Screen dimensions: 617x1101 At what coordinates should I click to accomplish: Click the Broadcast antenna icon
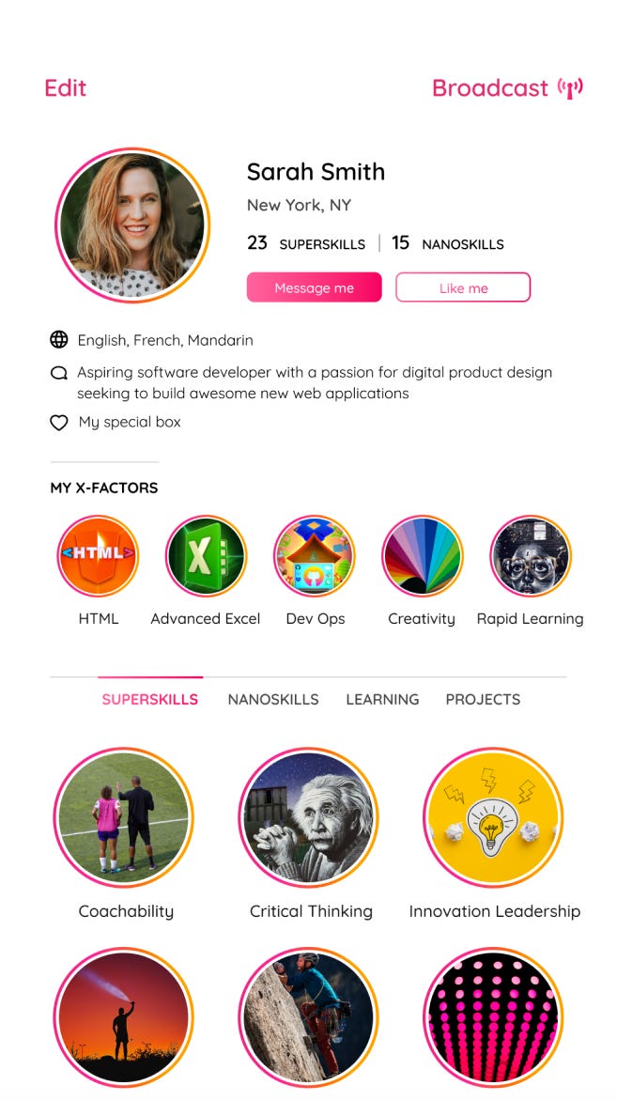571,88
